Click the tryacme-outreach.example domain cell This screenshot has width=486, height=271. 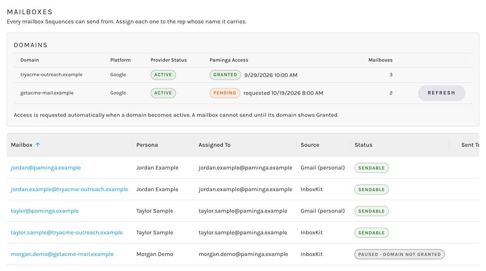[x=51, y=75]
